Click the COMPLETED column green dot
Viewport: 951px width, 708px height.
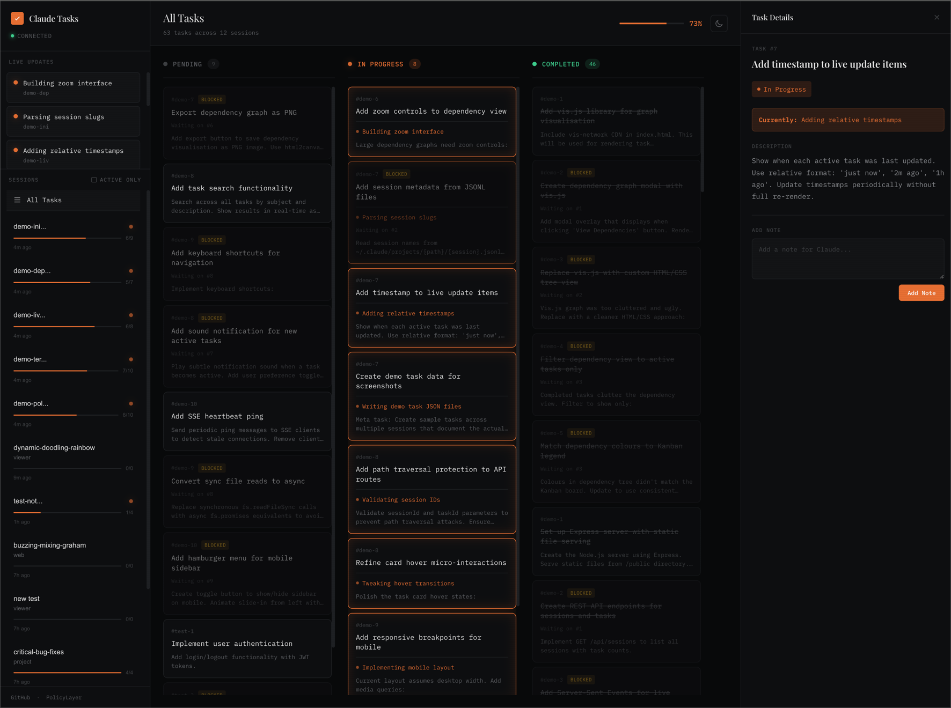click(533, 64)
